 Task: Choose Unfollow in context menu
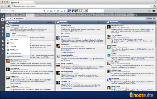[18, 46]
